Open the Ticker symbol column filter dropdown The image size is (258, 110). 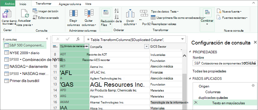click(87, 46)
